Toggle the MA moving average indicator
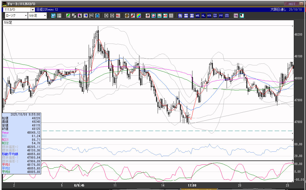Viewport: 306px width, 190px height. click(186, 16)
